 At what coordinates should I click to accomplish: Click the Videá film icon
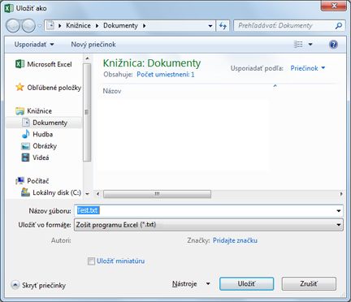click(25, 157)
